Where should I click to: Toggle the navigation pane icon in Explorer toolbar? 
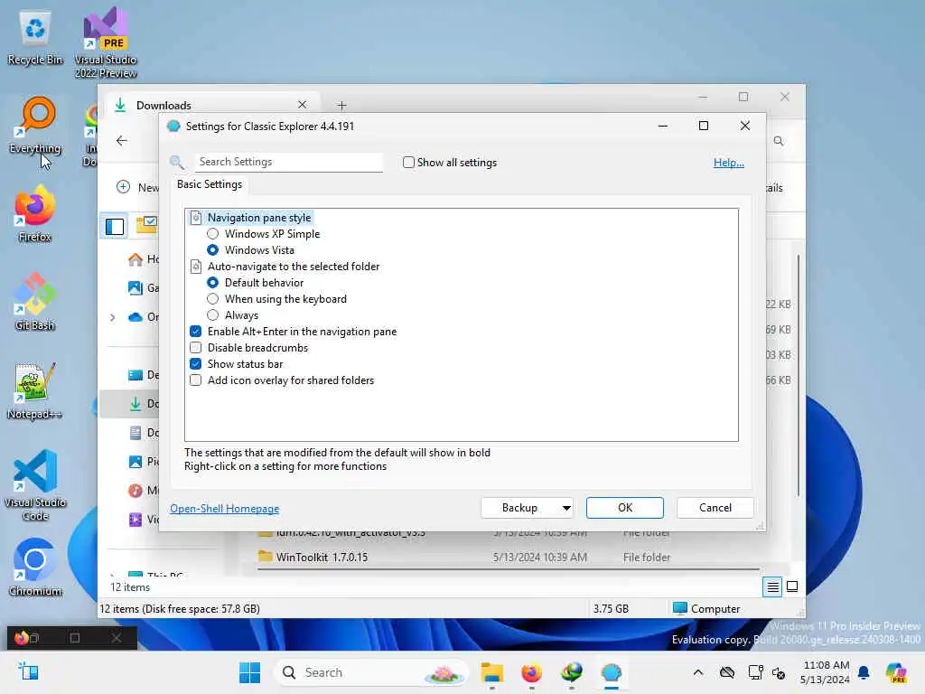[115, 227]
